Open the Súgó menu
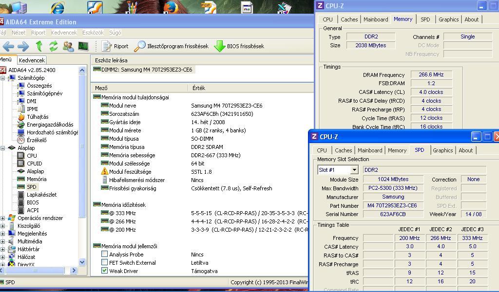This screenshot has height=292, width=499. pyautogui.click(x=115, y=33)
